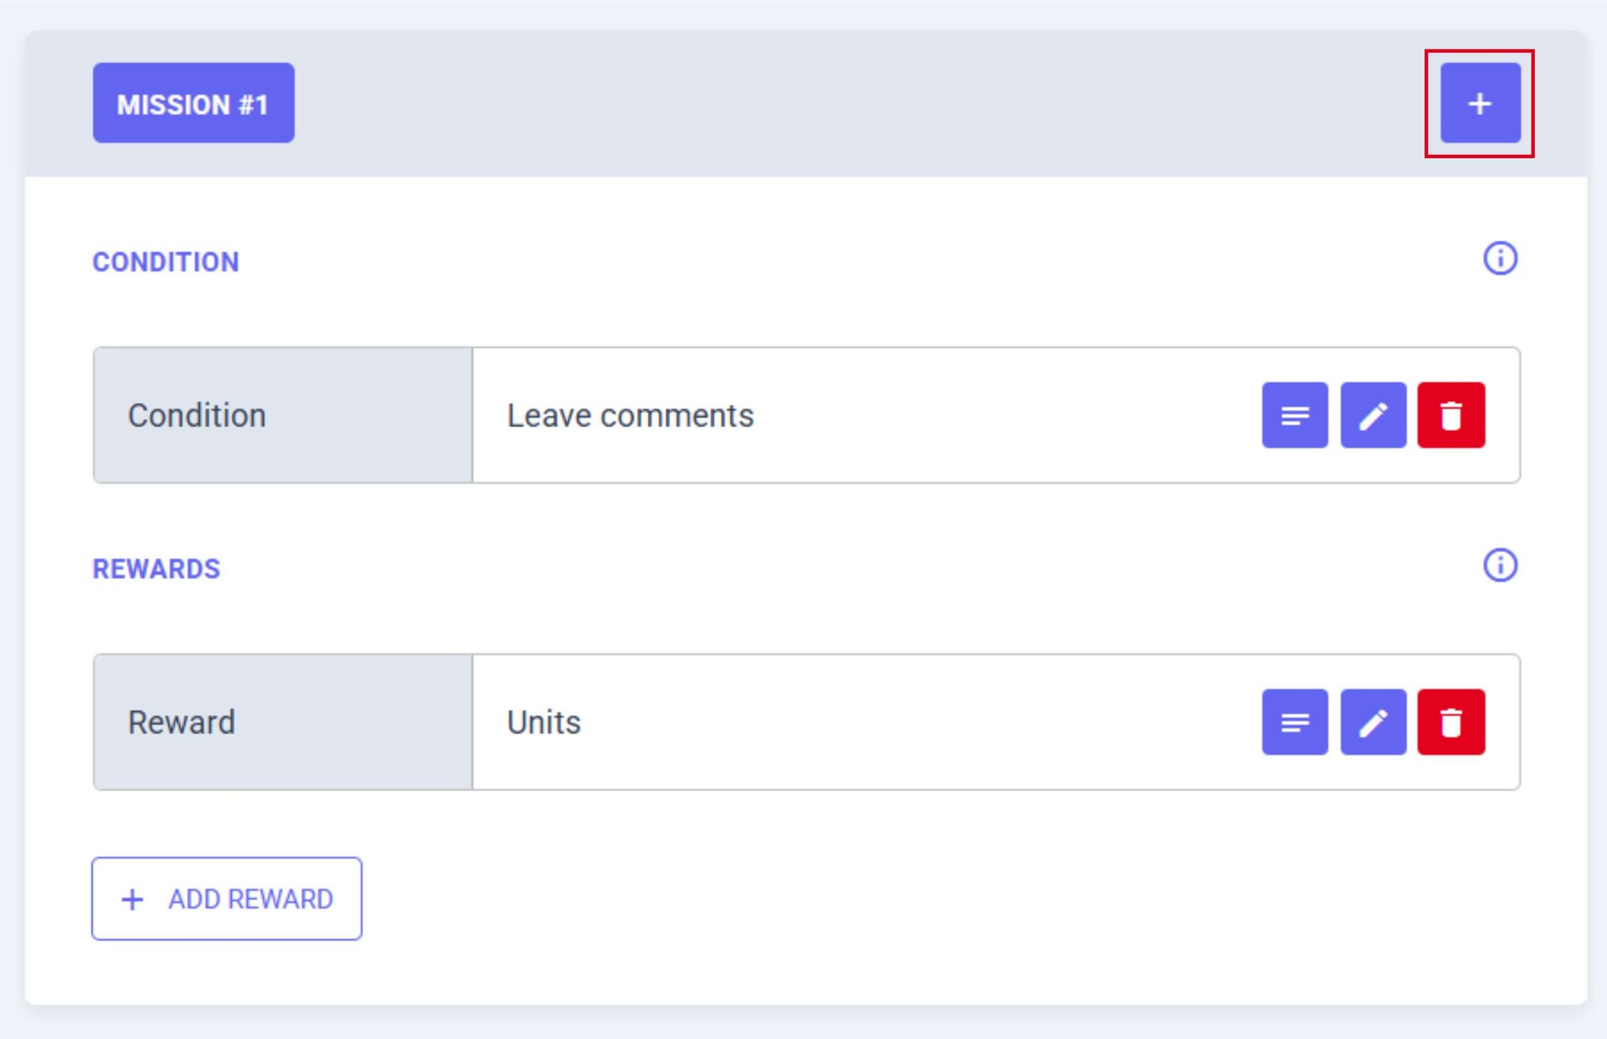Image resolution: width=1607 pixels, height=1039 pixels.
Task: Delete the Leave comments condition
Action: pyautogui.click(x=1450, y=415)
